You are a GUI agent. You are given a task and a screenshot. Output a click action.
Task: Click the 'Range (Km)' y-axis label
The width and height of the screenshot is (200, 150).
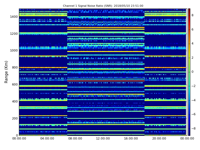(x=6, y=72)
